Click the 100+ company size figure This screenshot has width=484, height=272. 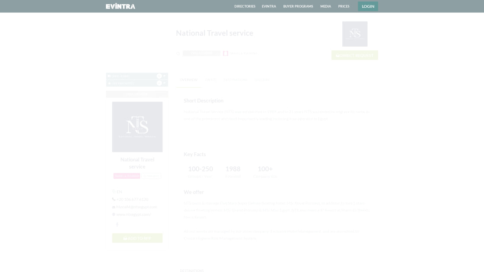(265, 169)
